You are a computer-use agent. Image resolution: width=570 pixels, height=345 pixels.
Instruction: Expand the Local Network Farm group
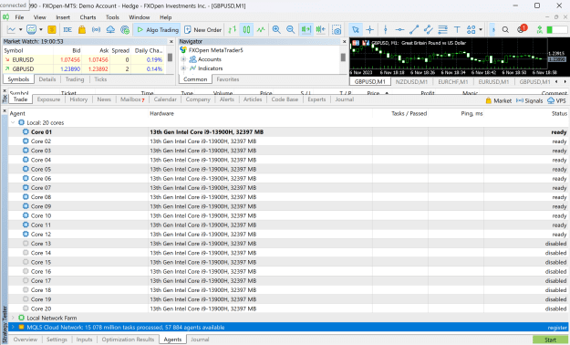(13, 318)
